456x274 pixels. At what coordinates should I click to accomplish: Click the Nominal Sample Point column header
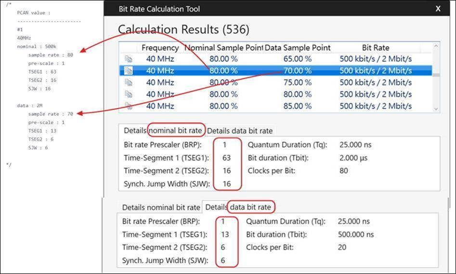click(223, 48)
